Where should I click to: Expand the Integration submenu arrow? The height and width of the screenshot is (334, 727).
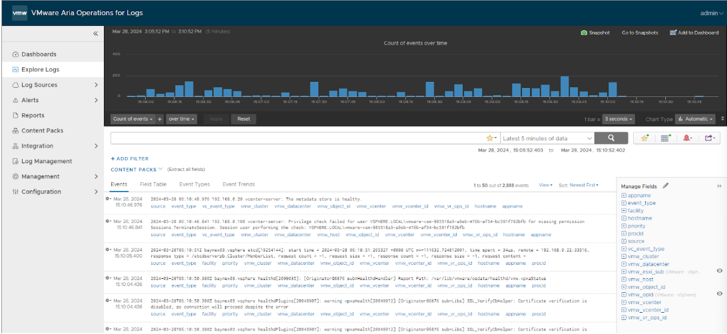click(96, 146)
